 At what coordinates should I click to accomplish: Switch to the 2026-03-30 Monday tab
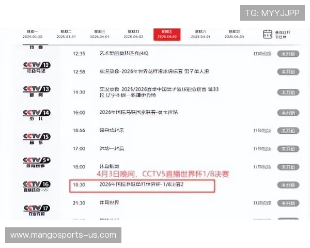coord(33,34)
